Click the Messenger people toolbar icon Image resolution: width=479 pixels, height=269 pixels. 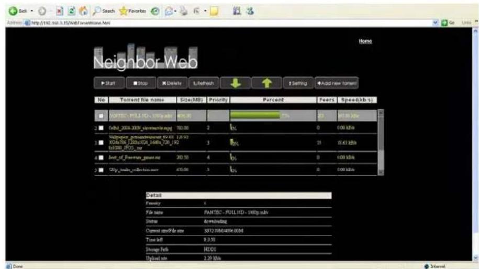(250, 11)
